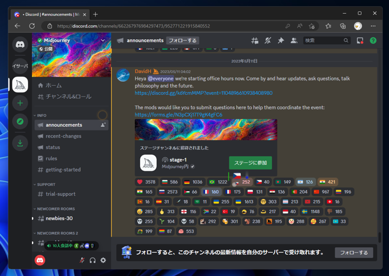Click the add a server plus icon
Screen dimensions: 389x276
tap(20, 103)
